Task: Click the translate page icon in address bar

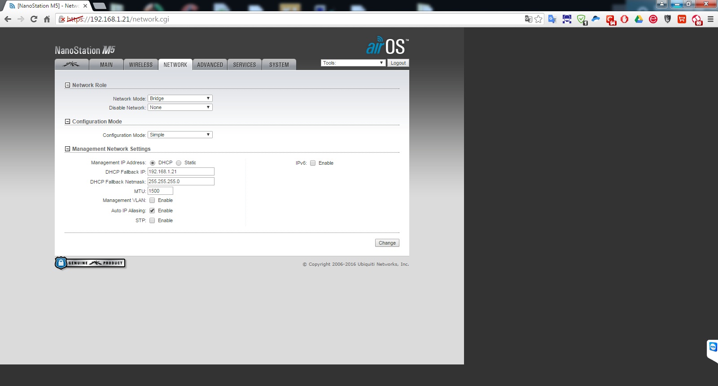Action: [528, 19]
